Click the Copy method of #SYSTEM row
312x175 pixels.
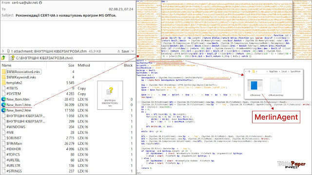pyautogui.click(x=82, y=94)
